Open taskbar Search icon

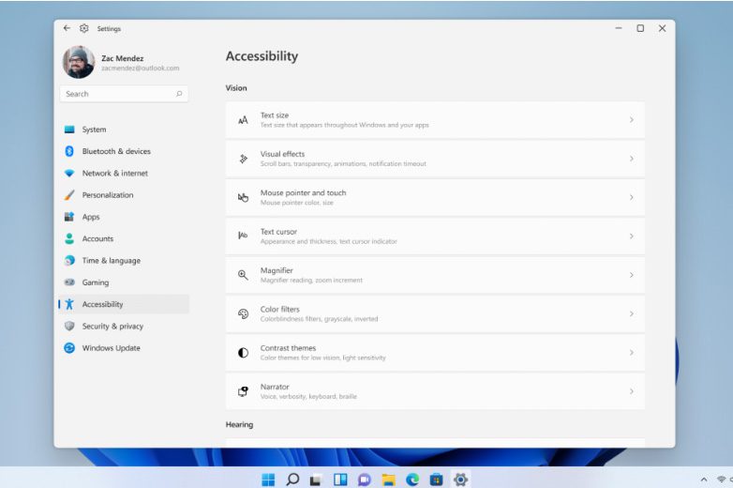coord(292,480)
